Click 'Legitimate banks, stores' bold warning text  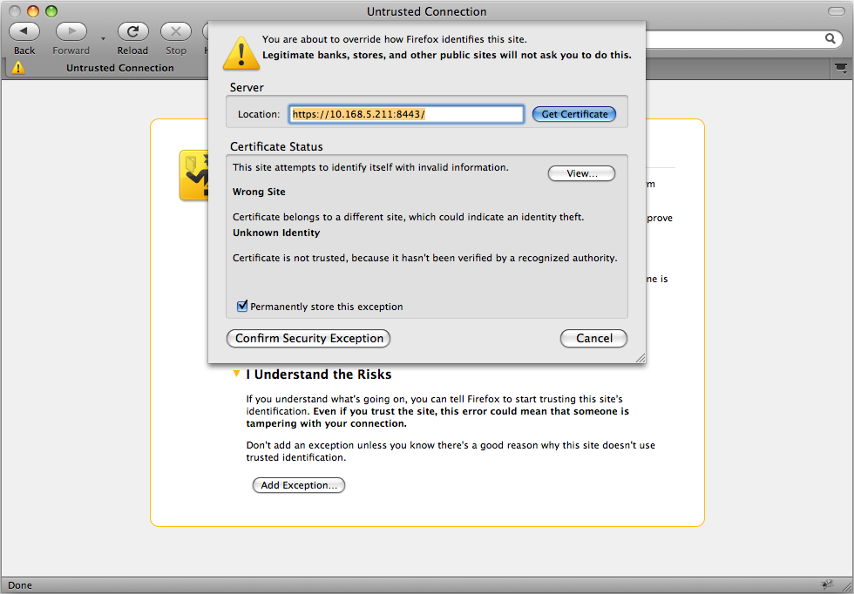coord(447,55)
